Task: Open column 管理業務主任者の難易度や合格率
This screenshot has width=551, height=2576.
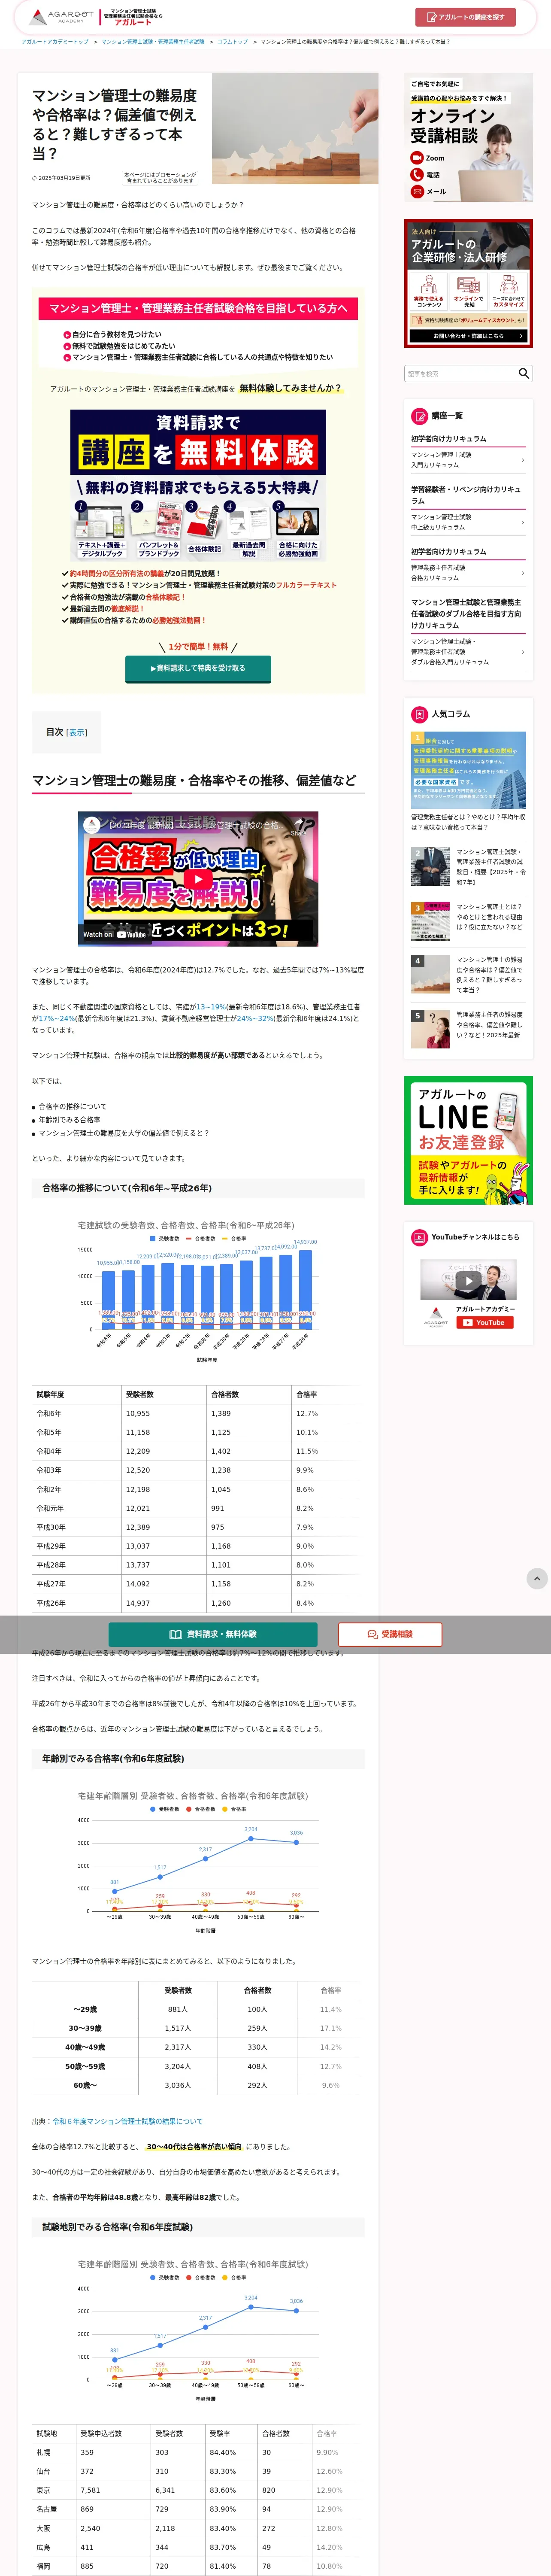Action: tap(468, 1029)
